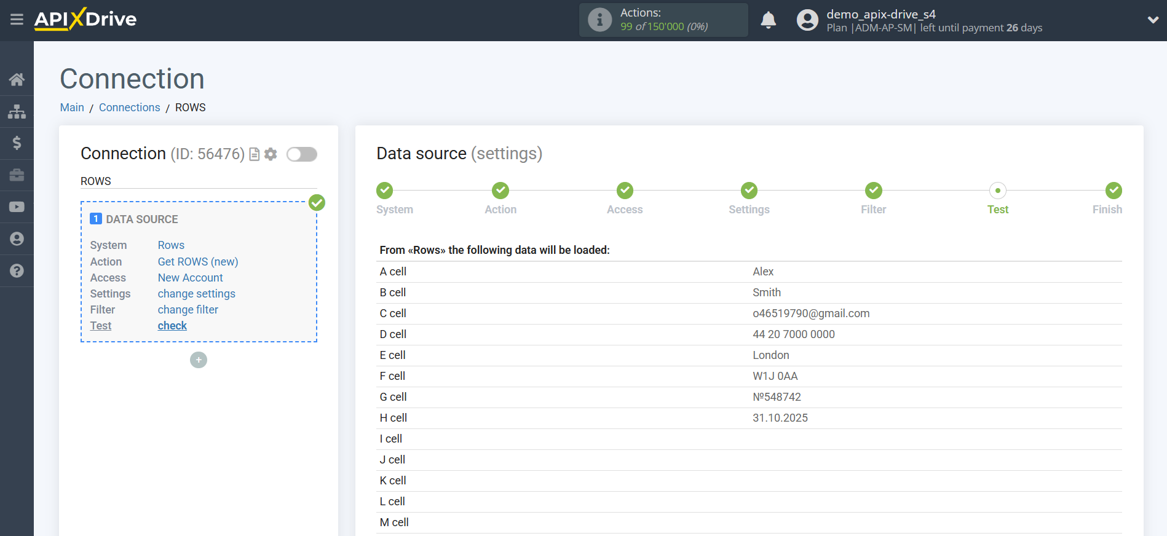Screen dimensions: 1167x536
Task: Open the notifications bell
Action: tap(768, 20)
